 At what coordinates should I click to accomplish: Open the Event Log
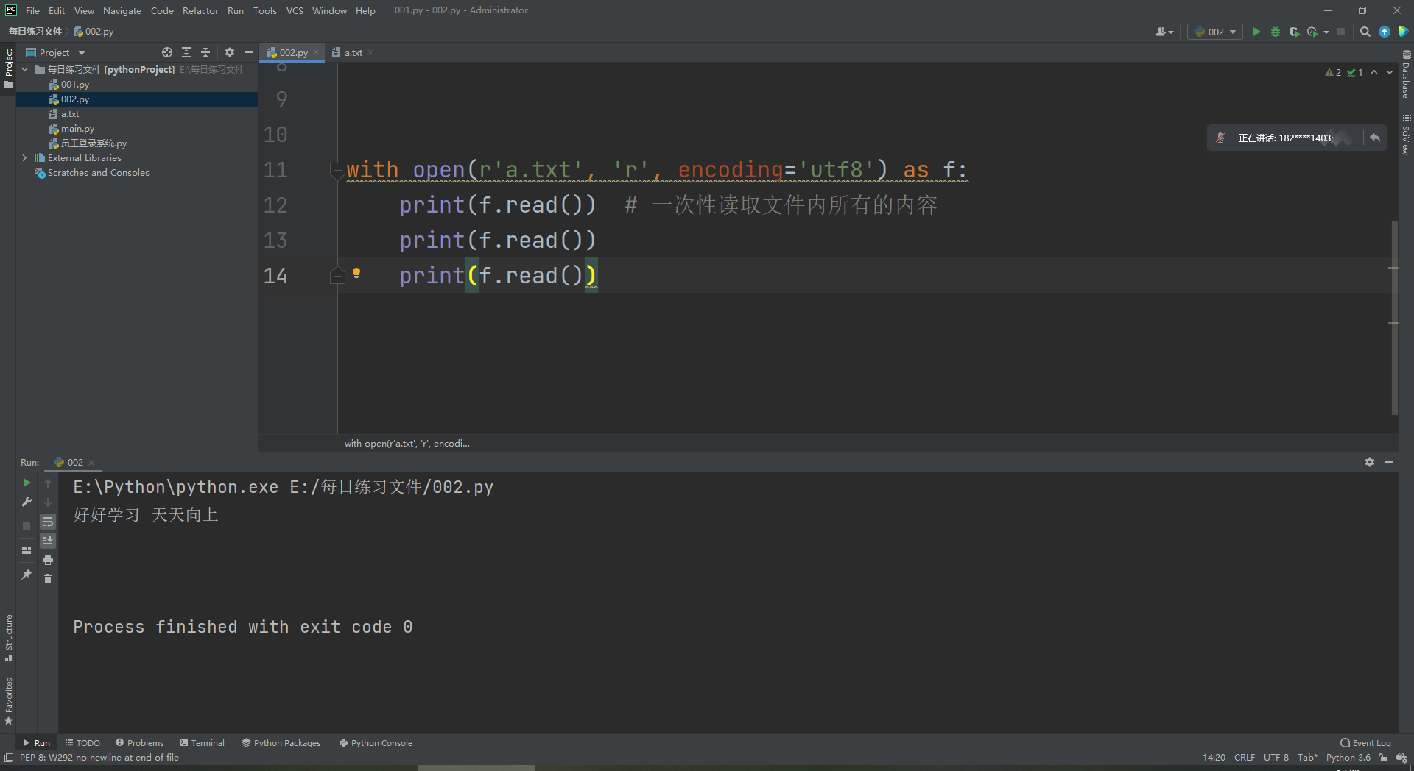1366,743
